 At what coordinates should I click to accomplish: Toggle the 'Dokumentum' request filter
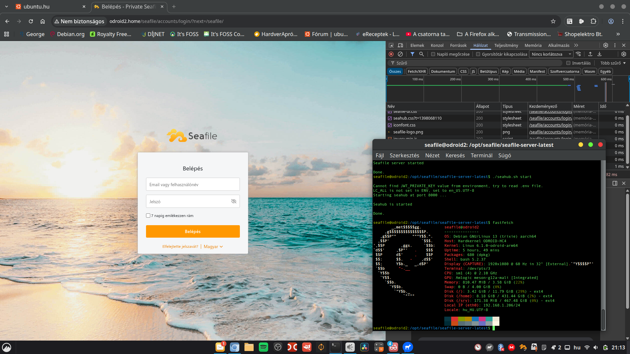click(x=443, y=71)
